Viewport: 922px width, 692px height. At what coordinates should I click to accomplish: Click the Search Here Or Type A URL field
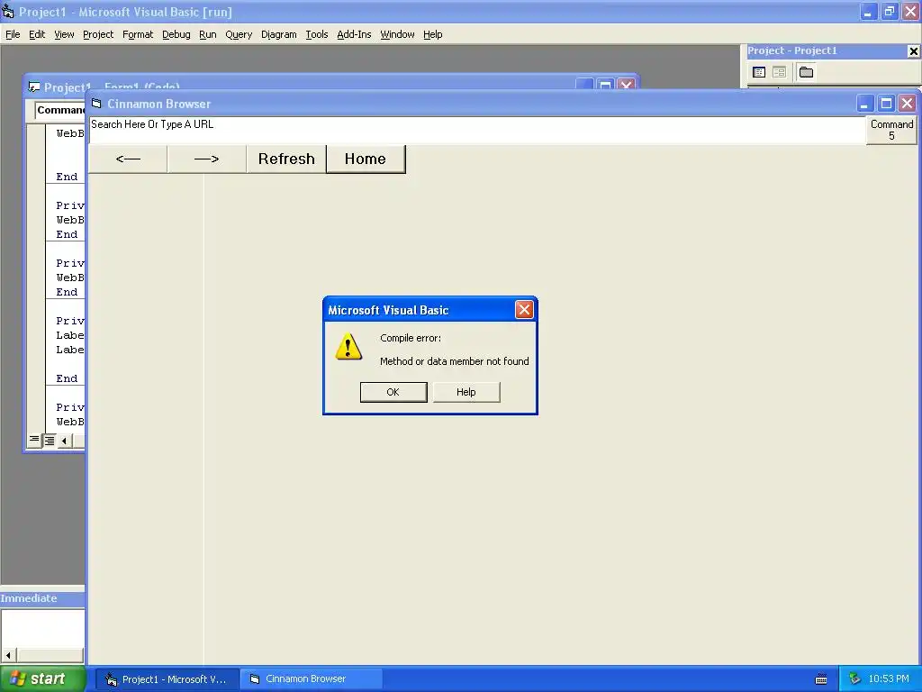coord(477,130)
